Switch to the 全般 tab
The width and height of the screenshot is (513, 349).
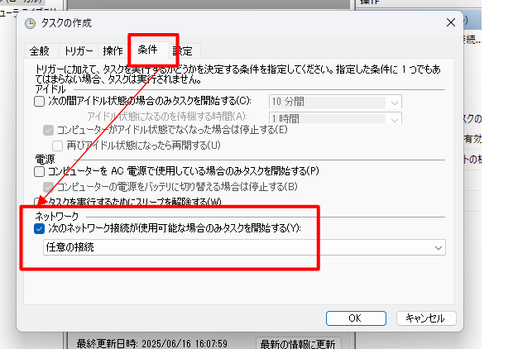[x=40, y=50]
